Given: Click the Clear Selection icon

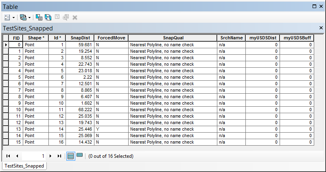Looking at the screenshot, I should pos(57,17).
